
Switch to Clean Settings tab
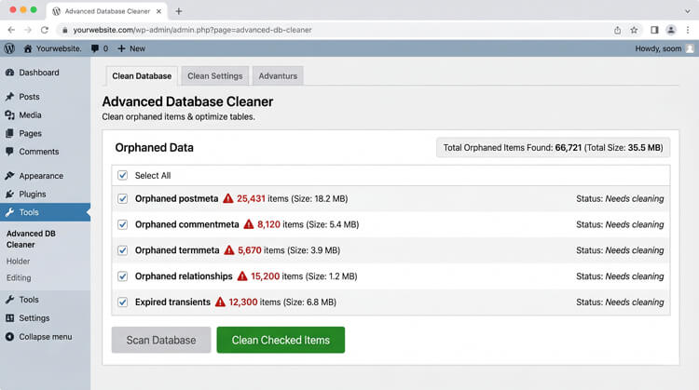[x=215, y=76]
